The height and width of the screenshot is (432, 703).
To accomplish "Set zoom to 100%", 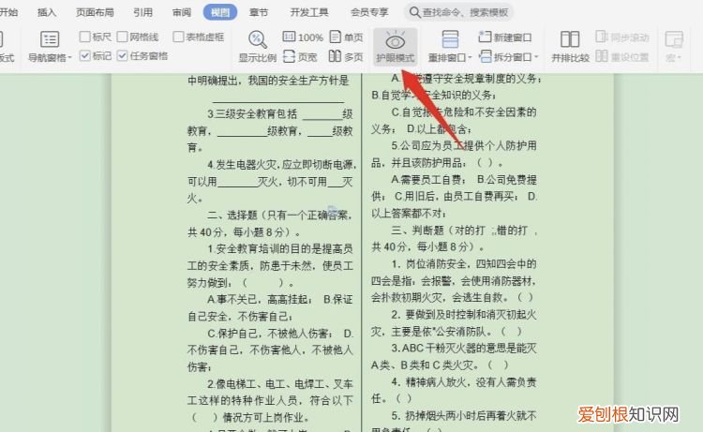I will click(x=303, y=37).
